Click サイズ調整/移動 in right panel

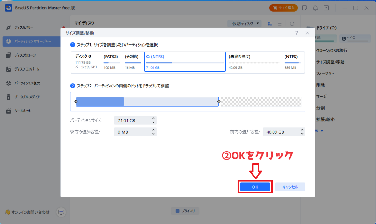pos(330,62)
